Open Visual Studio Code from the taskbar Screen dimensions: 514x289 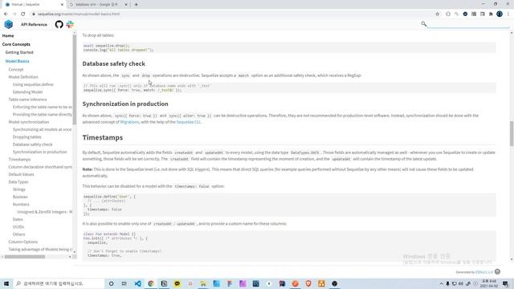[137, 283]
